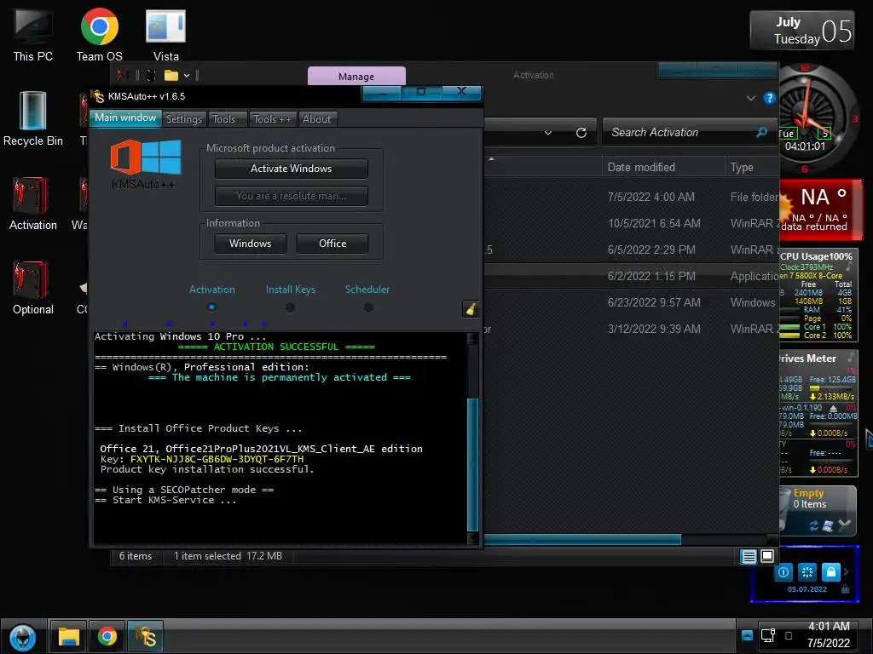The height and width of the screenshot is (654, 873).
Task: Click the Explorer horizontal scrollbar
Action: coord(581,539)
